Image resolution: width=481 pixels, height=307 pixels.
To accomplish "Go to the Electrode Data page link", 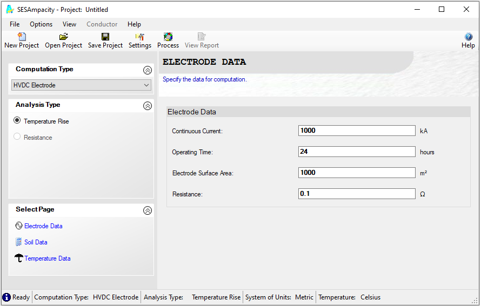I will click(x=43, y=226).
